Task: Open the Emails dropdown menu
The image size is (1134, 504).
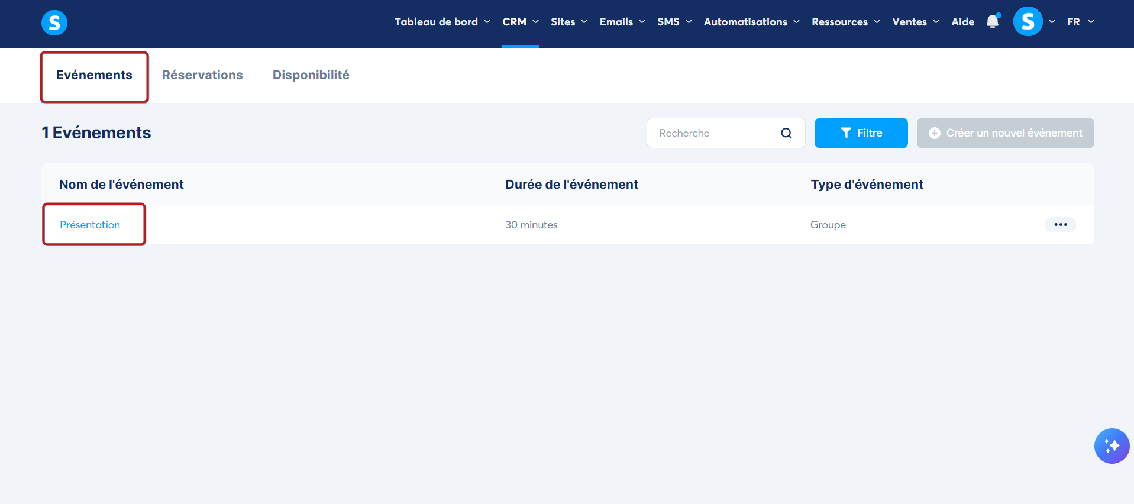Action: pyautogui.click(x=622, y=22)
